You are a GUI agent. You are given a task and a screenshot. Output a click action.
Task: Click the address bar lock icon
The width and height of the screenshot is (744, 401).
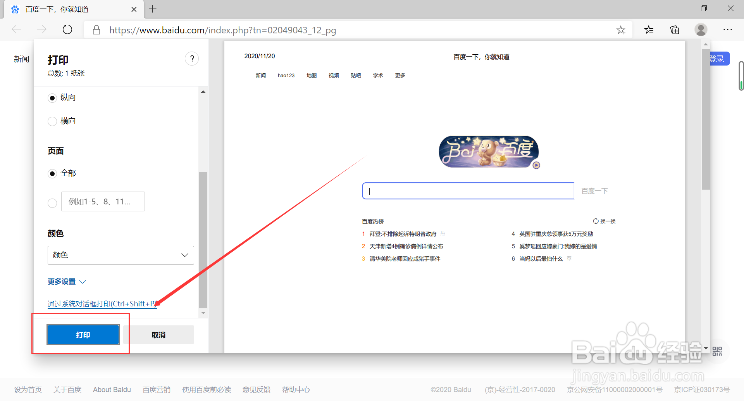pos(96,30)
